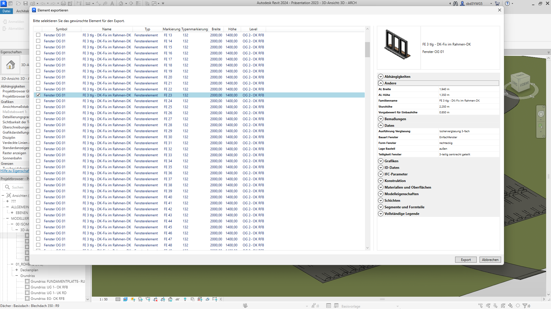Toggle checkbox for Fenster OG 01 row FE 23
The image size is (551, 309).
pyautogui.click(x=38, y=95)
